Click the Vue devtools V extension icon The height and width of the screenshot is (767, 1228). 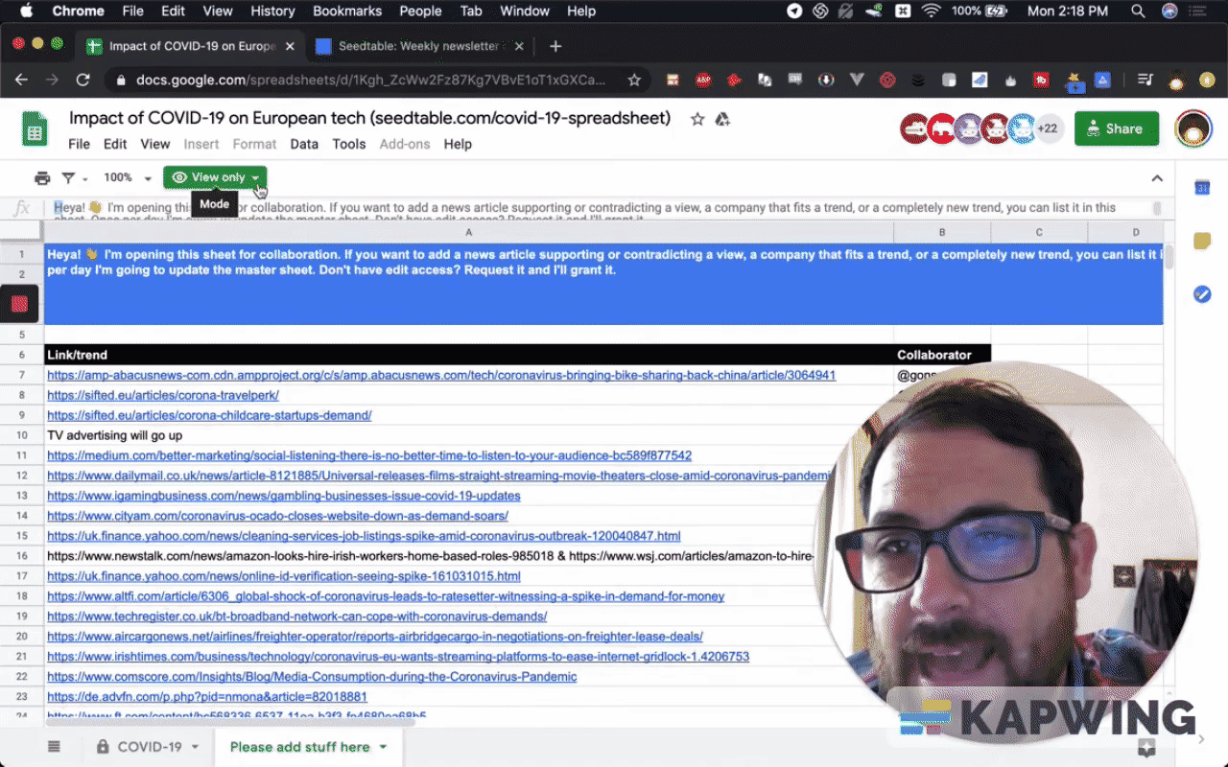click(x=857, y=81)
